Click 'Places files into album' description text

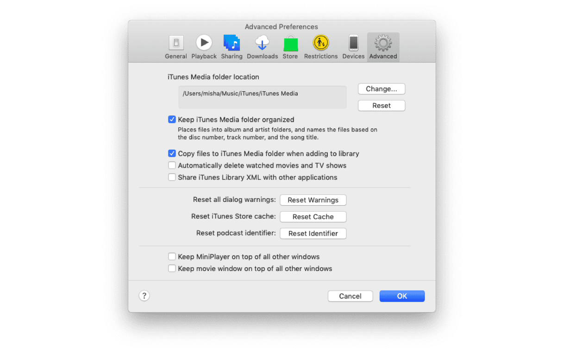(277, 133)
